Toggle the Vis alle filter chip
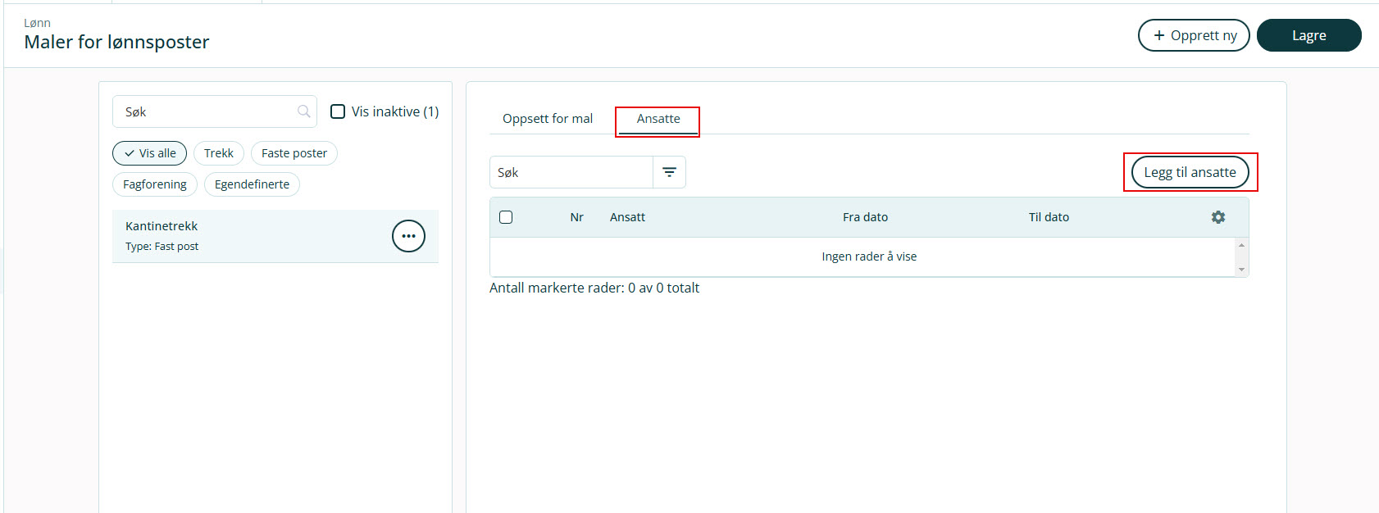This screenshot has width=1379, height=513. tap(150, 153)
